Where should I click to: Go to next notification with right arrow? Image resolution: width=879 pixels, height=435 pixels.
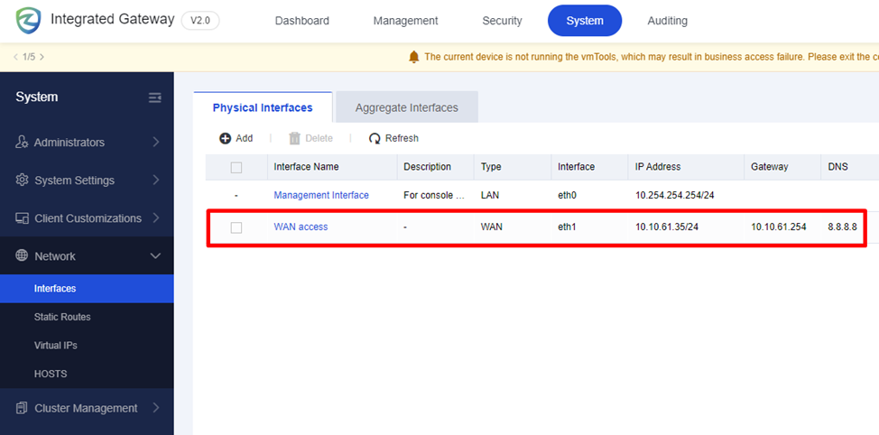point(42,57)
